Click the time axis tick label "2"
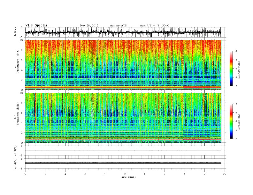 [x=65, y=174]
